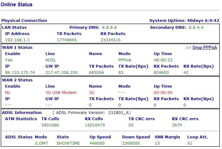Click the PPPoA mode value
Screen dimensions: 222x149
125,60
